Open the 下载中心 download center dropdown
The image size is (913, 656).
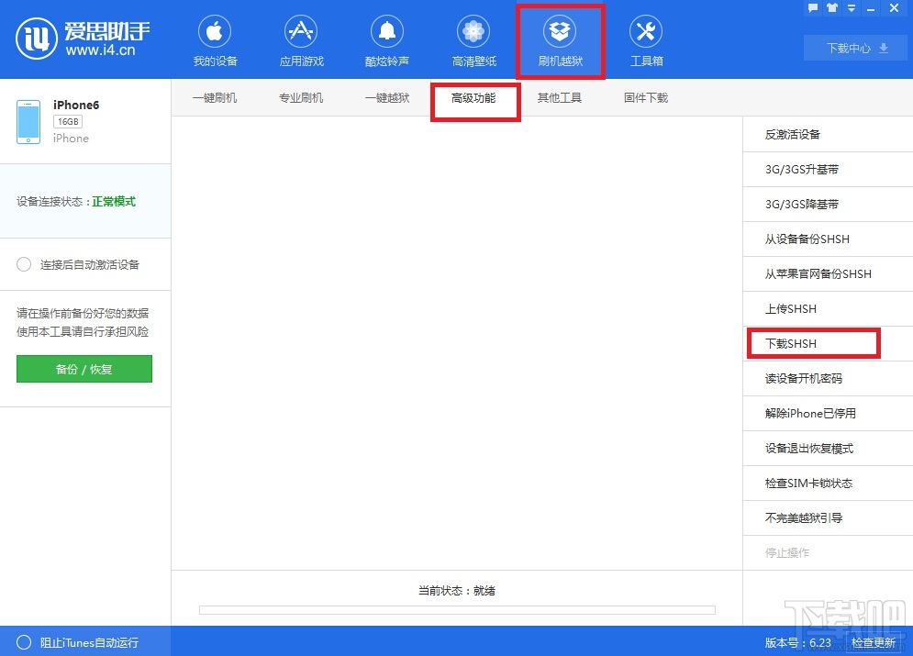coord(854,48)
